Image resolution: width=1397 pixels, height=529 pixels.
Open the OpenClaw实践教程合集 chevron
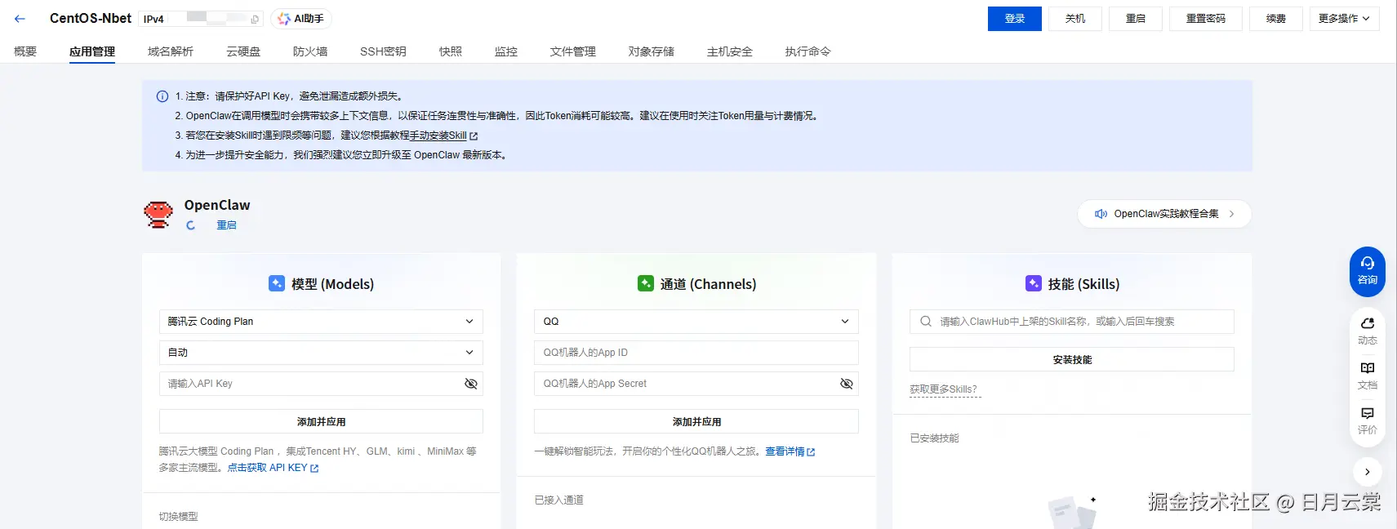click(1232, 214)
